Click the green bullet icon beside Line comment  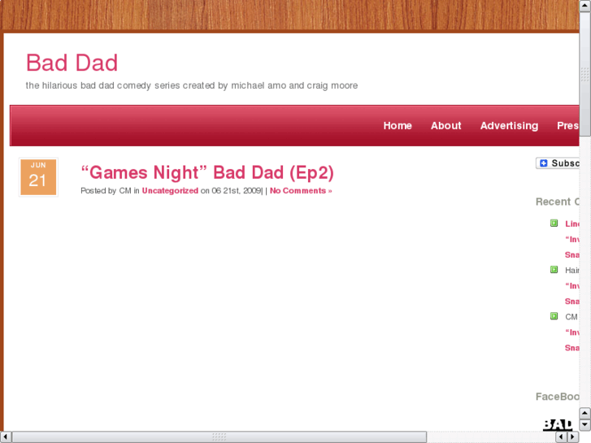554,224
